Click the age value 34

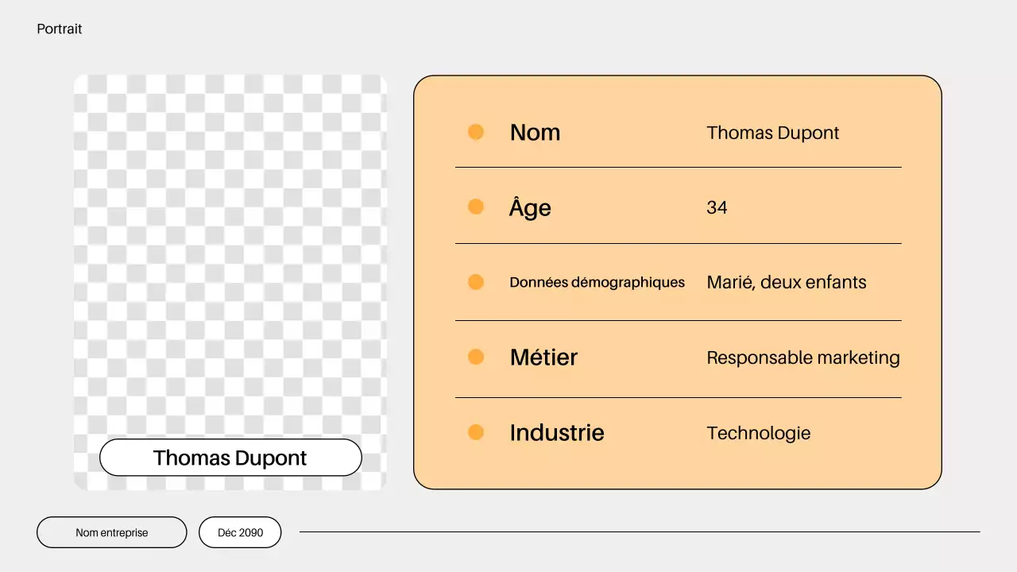[x=717, y=207]
